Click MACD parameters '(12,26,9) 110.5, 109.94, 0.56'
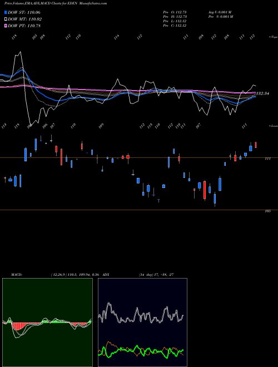This screenshot has width=278, height=367. [75, 275]
